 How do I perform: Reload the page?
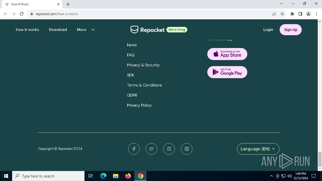coord(22,14)
